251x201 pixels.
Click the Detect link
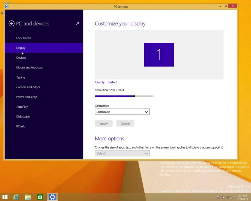[112, 82]
